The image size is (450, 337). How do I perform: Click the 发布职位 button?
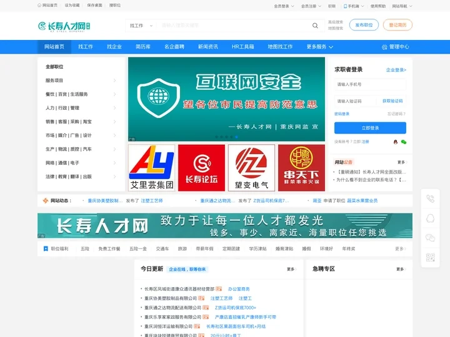click(x=364, y=25)
